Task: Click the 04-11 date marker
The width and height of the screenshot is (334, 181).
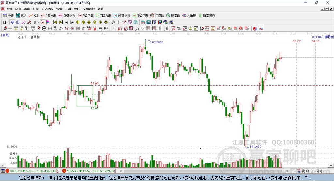Action: click(315, 41)
